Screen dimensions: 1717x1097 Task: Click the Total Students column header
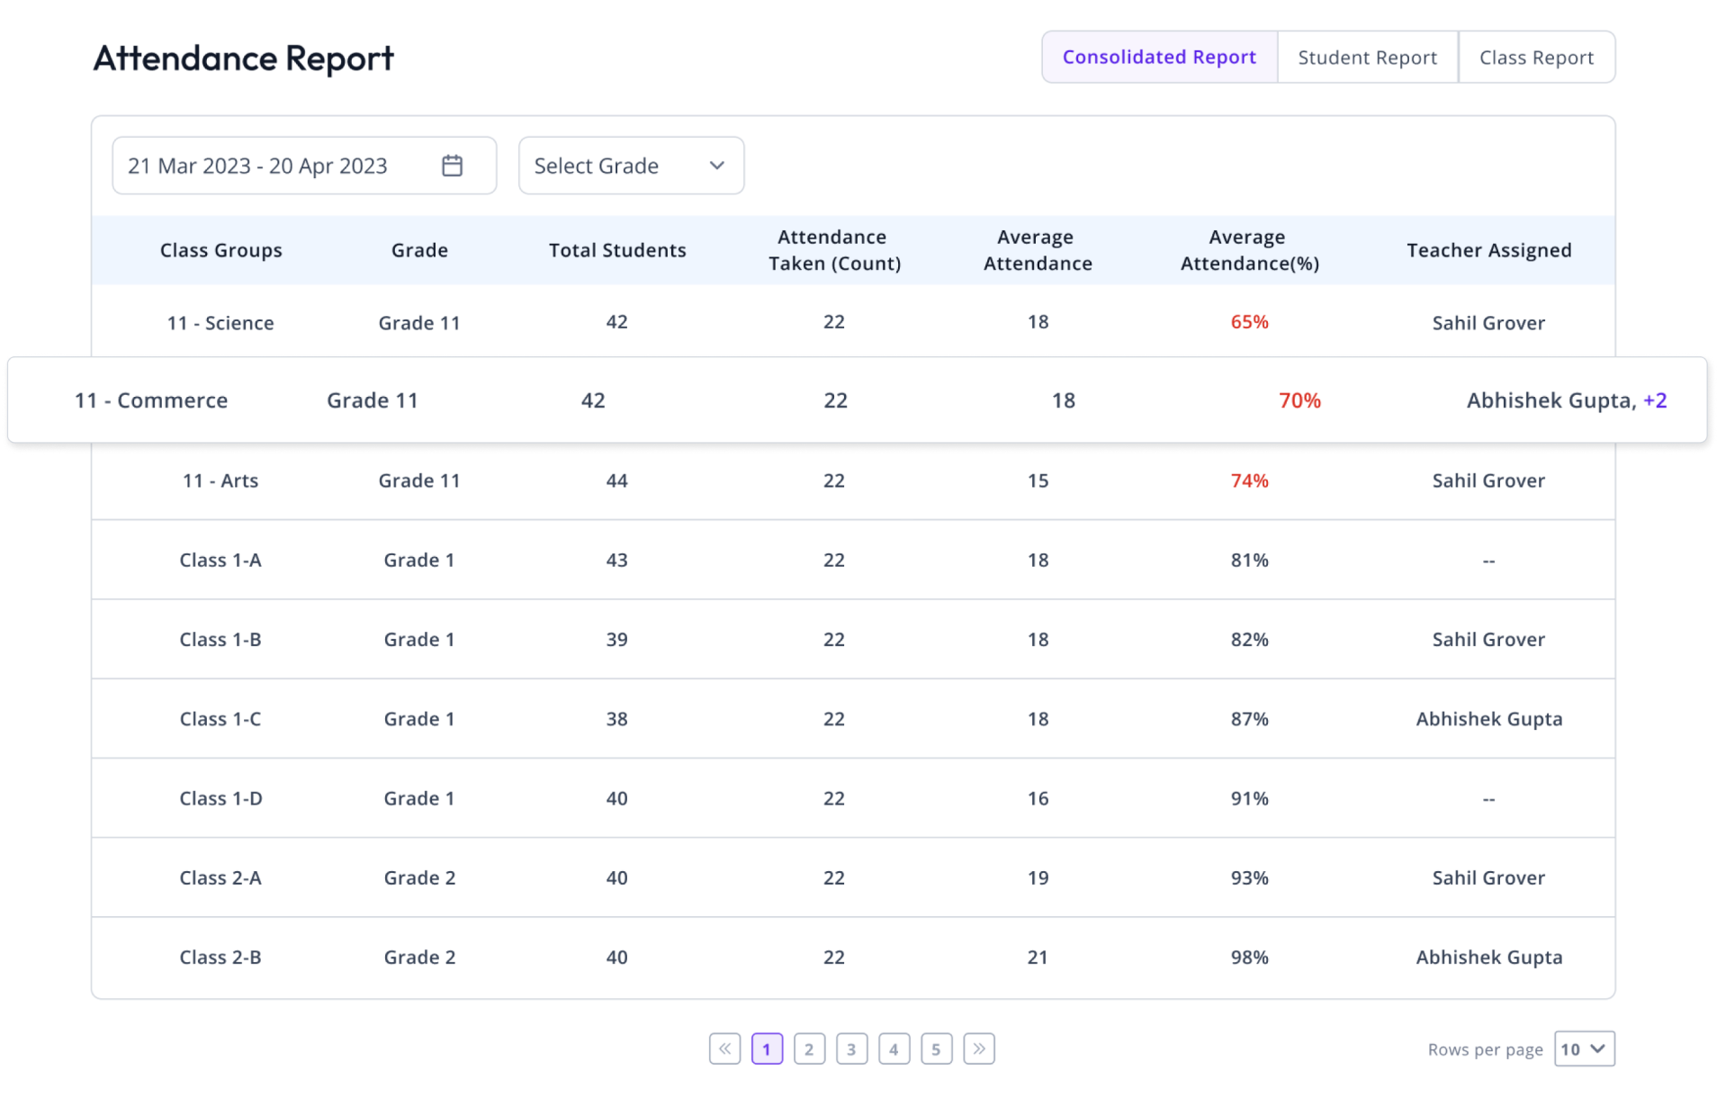(x=617, y=250)
